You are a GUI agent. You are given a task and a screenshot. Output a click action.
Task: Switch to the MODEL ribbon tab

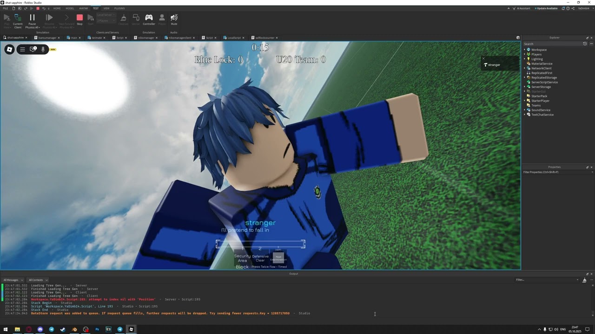[x=70, y=8]
